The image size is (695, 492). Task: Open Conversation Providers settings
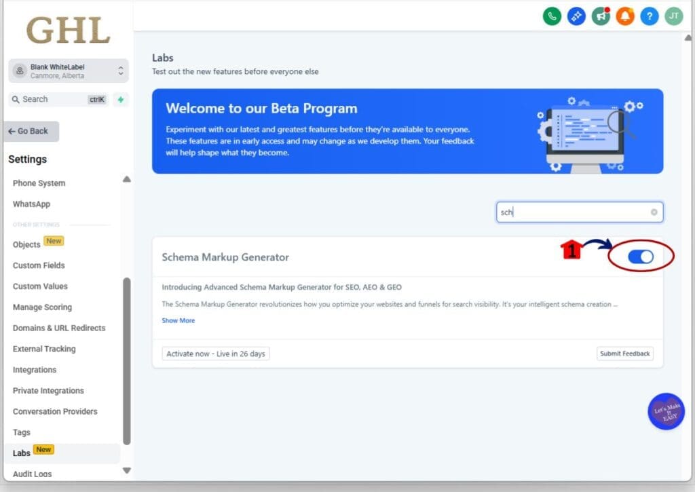(55, 411)
